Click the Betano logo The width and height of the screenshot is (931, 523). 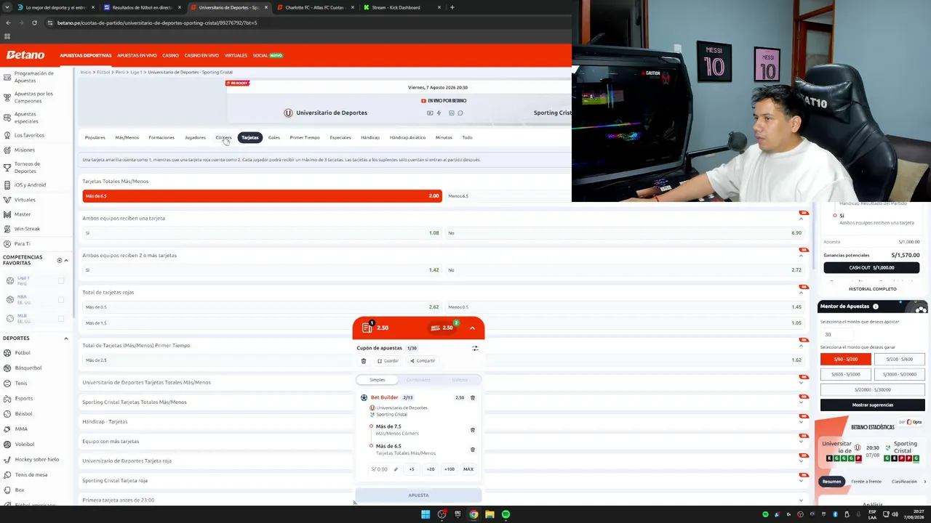point(25,55)
